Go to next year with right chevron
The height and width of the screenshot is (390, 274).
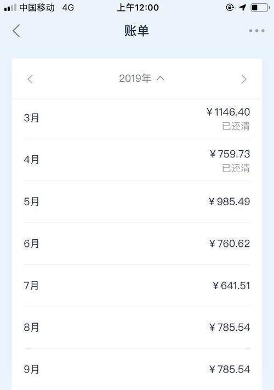[x=244, y=79]
